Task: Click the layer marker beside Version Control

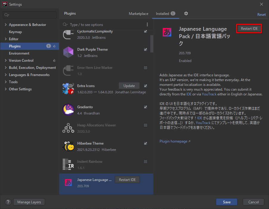Action: click(54, 60)
